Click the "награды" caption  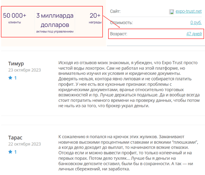click(95, 22)
